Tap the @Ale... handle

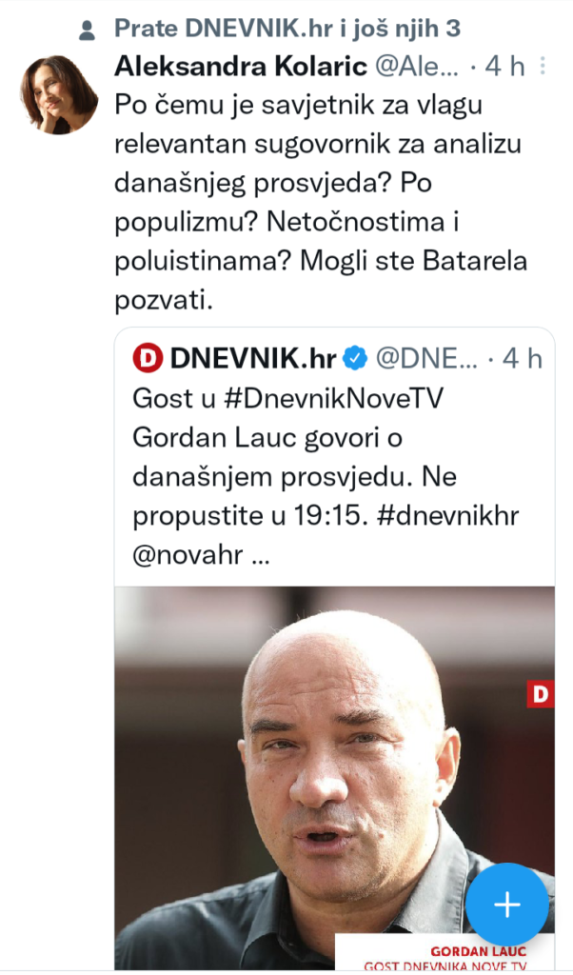(x=420, y=67)
